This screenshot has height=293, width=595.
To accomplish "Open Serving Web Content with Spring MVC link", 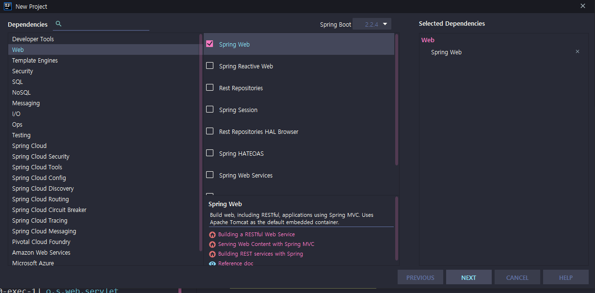I will (266, 244).
